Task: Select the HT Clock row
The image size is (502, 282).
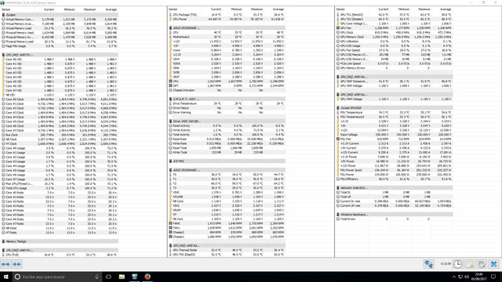Action: point(60,143)
